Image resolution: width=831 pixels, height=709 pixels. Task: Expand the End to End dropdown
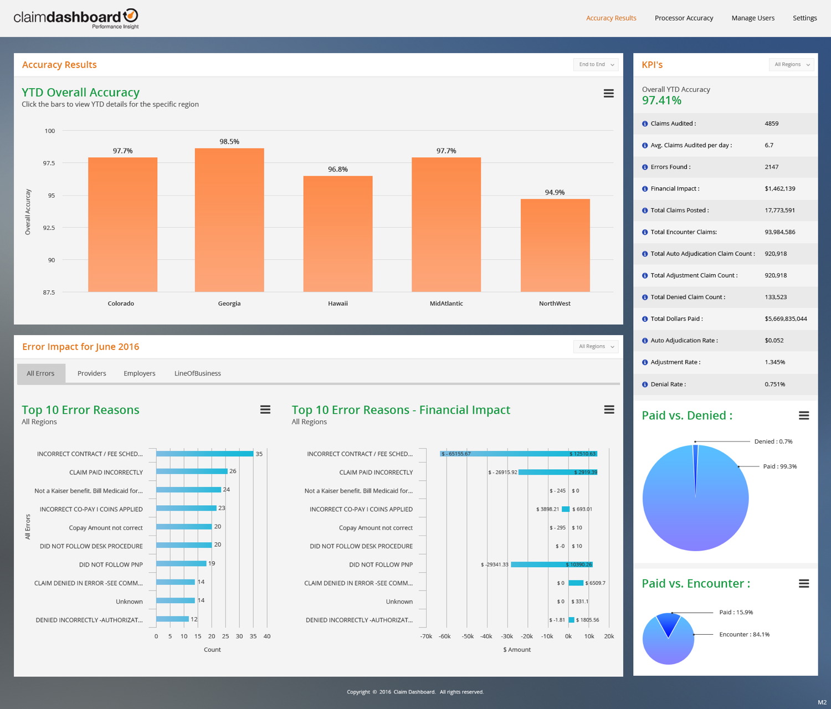[596, 65]
